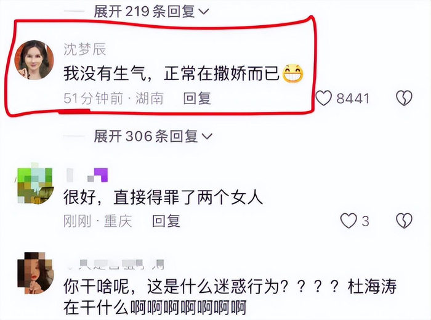Expand 展开306条回复 replies

point(153,136)
